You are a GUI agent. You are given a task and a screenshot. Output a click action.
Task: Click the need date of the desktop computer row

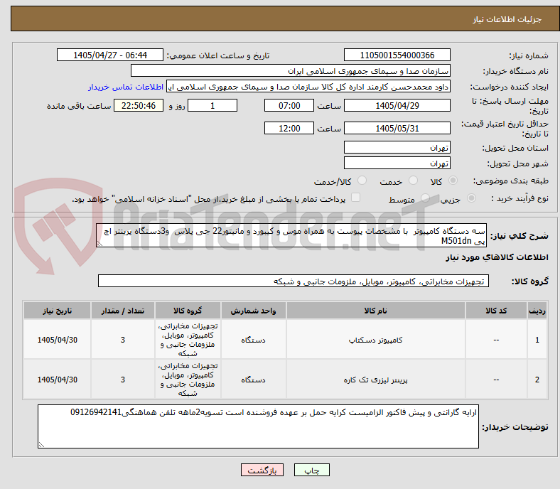[57, 340]
